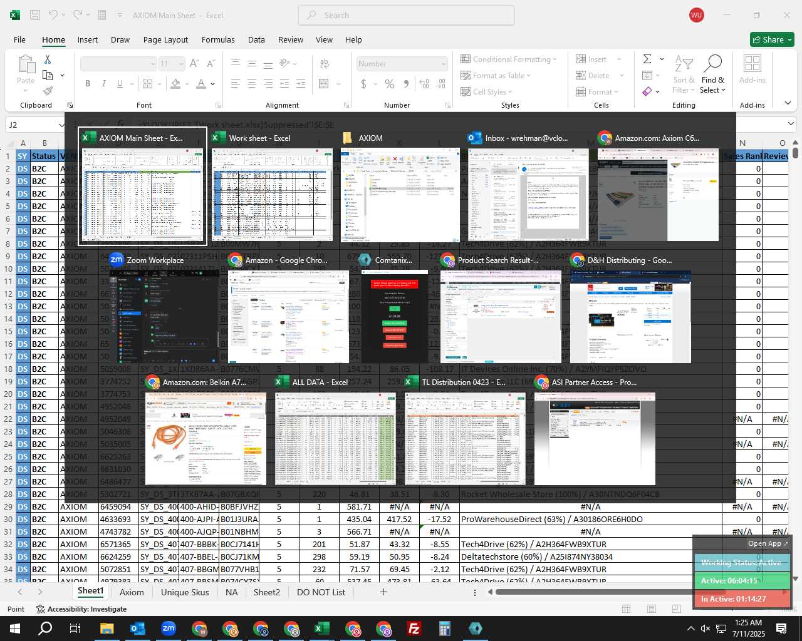
Task: Toggle Merge and Center
Action: coord(324,83)
